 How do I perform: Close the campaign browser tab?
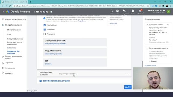pyautogui.click(x=26, y=2)
